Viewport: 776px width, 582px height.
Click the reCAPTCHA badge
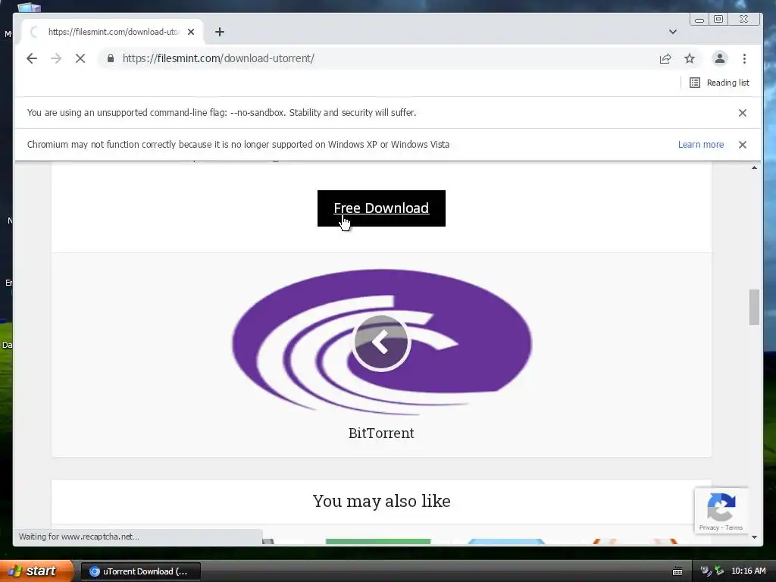click(x=721, y=511)
